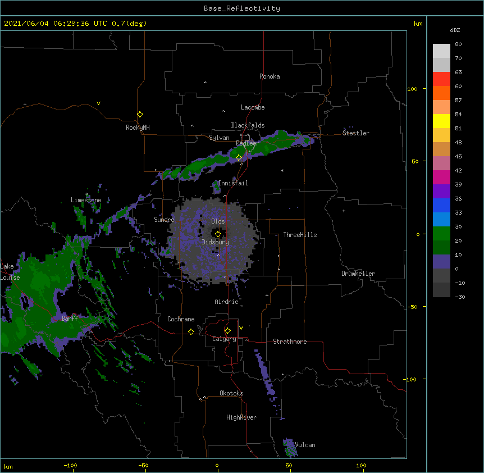Select the Olds label
This screenshot has height=473, width=484.
tap(218, 221)
